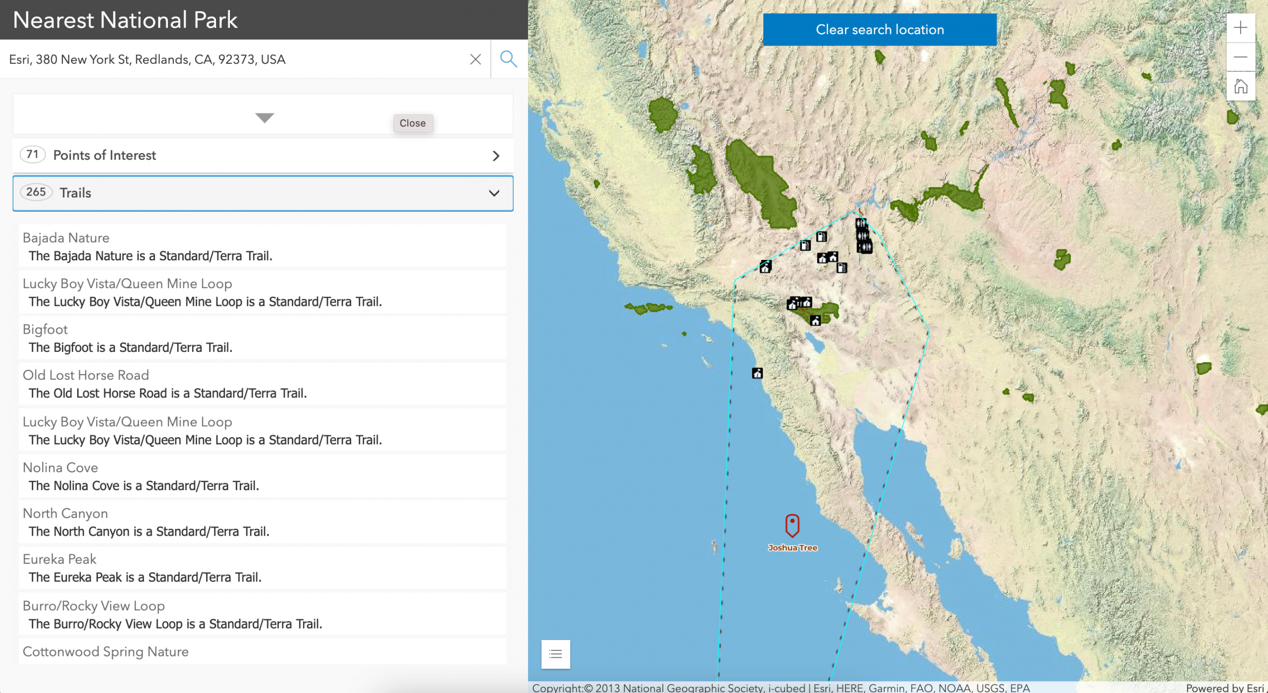Open the map legend list button
Screen dimensions: 1268x693
[555, 654]
